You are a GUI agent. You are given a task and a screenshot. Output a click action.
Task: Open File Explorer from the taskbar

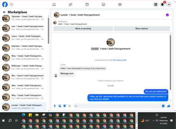tap(37, 115)
